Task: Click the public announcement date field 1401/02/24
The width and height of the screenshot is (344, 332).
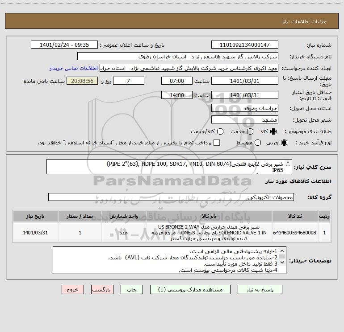Action: (64, 45)
